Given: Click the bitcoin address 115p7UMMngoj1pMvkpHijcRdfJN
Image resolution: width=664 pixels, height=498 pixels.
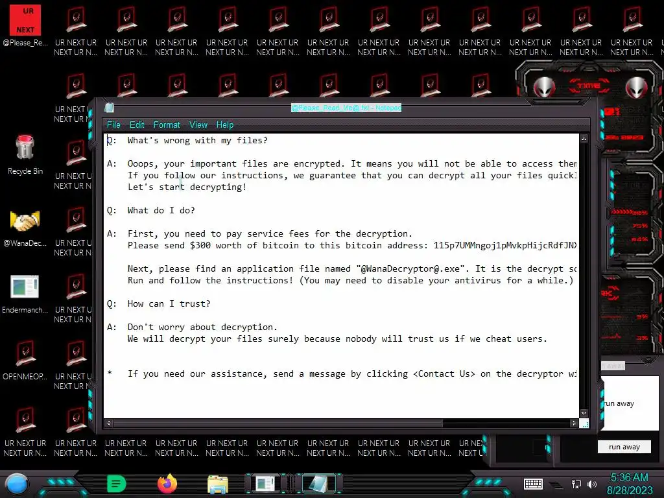Looking at the screenshot, I should click(505, 246).
